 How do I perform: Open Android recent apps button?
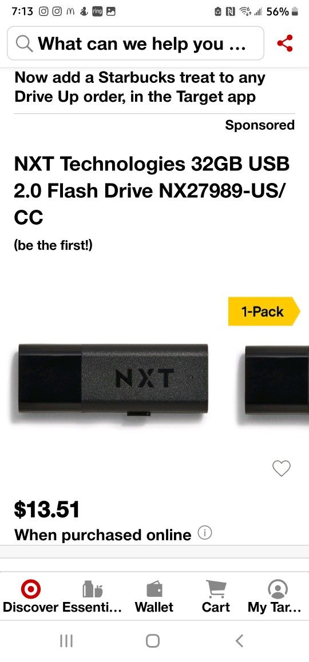[66, 640]
